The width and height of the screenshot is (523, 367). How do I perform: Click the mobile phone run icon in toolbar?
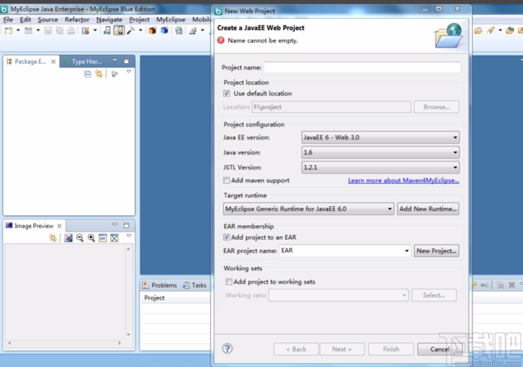pos(107,30)
